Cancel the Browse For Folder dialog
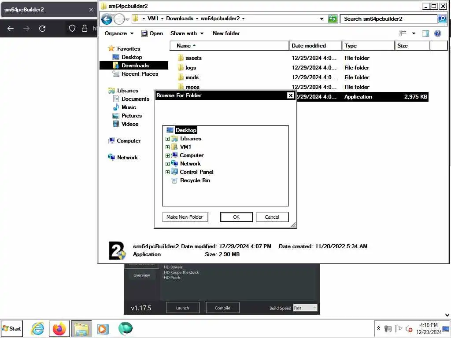 click(x=272, y=217)
